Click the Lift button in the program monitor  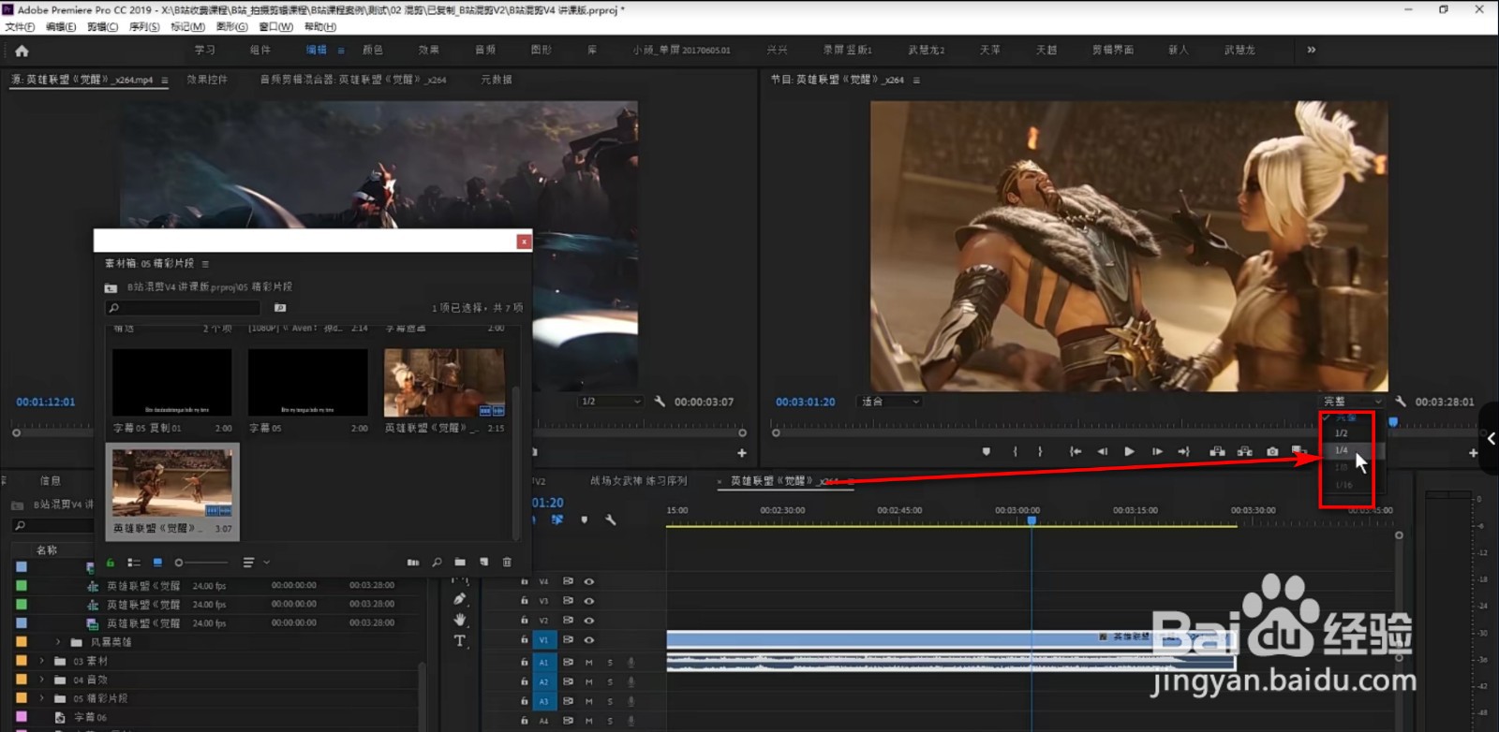coord(1217,452)
